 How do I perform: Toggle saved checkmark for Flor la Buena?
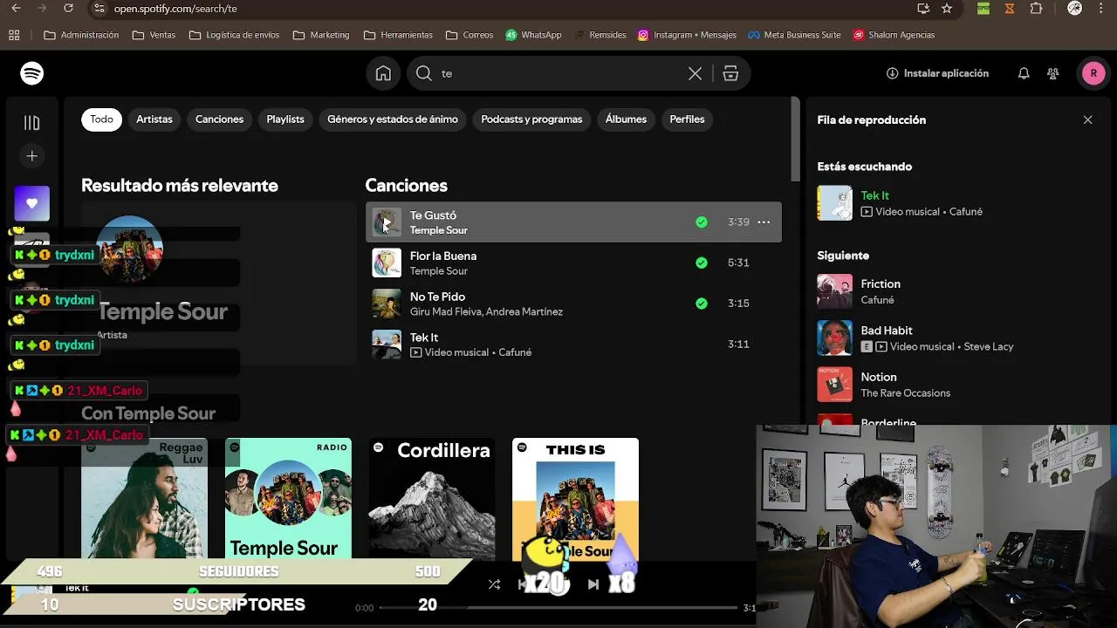(x=702, y=263)
